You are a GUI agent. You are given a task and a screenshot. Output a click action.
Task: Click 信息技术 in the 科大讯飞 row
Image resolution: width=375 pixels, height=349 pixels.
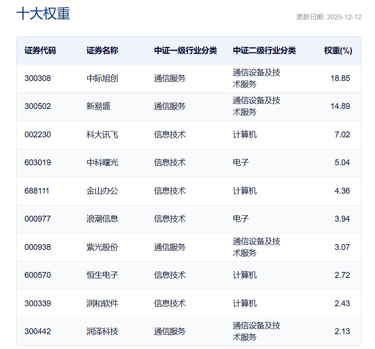tap(170, 135)
